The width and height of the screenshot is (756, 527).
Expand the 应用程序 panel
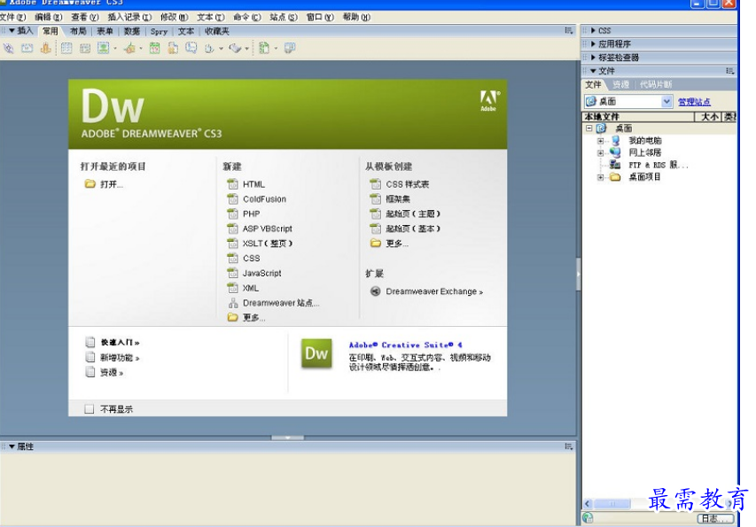[x=593, y=43]
